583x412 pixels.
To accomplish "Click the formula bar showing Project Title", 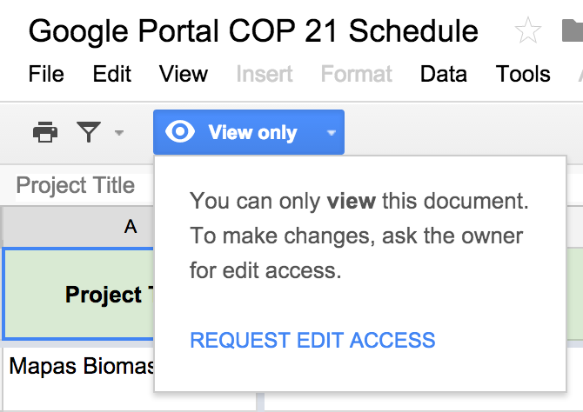I will pyautogui.click(x=76, y=185).
